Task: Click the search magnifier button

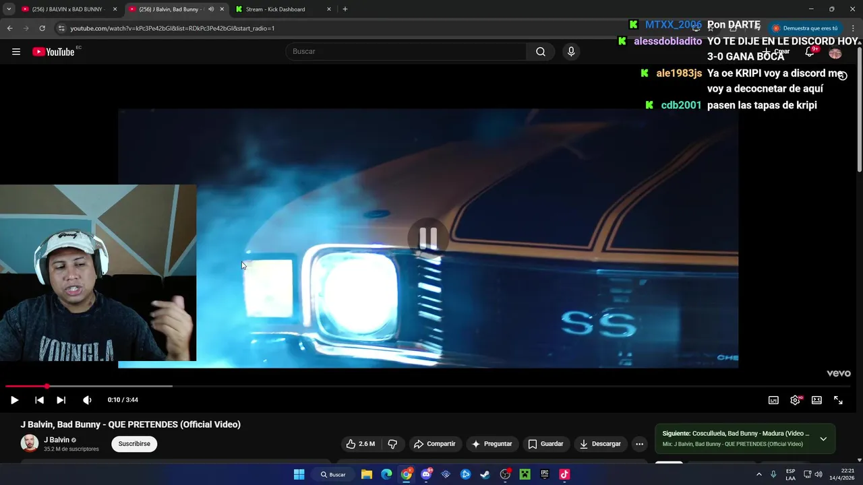Action: click(541, 52)
